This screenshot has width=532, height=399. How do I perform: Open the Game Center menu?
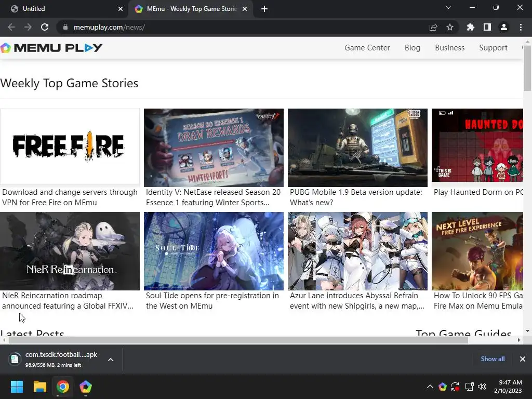pos(367,48)
